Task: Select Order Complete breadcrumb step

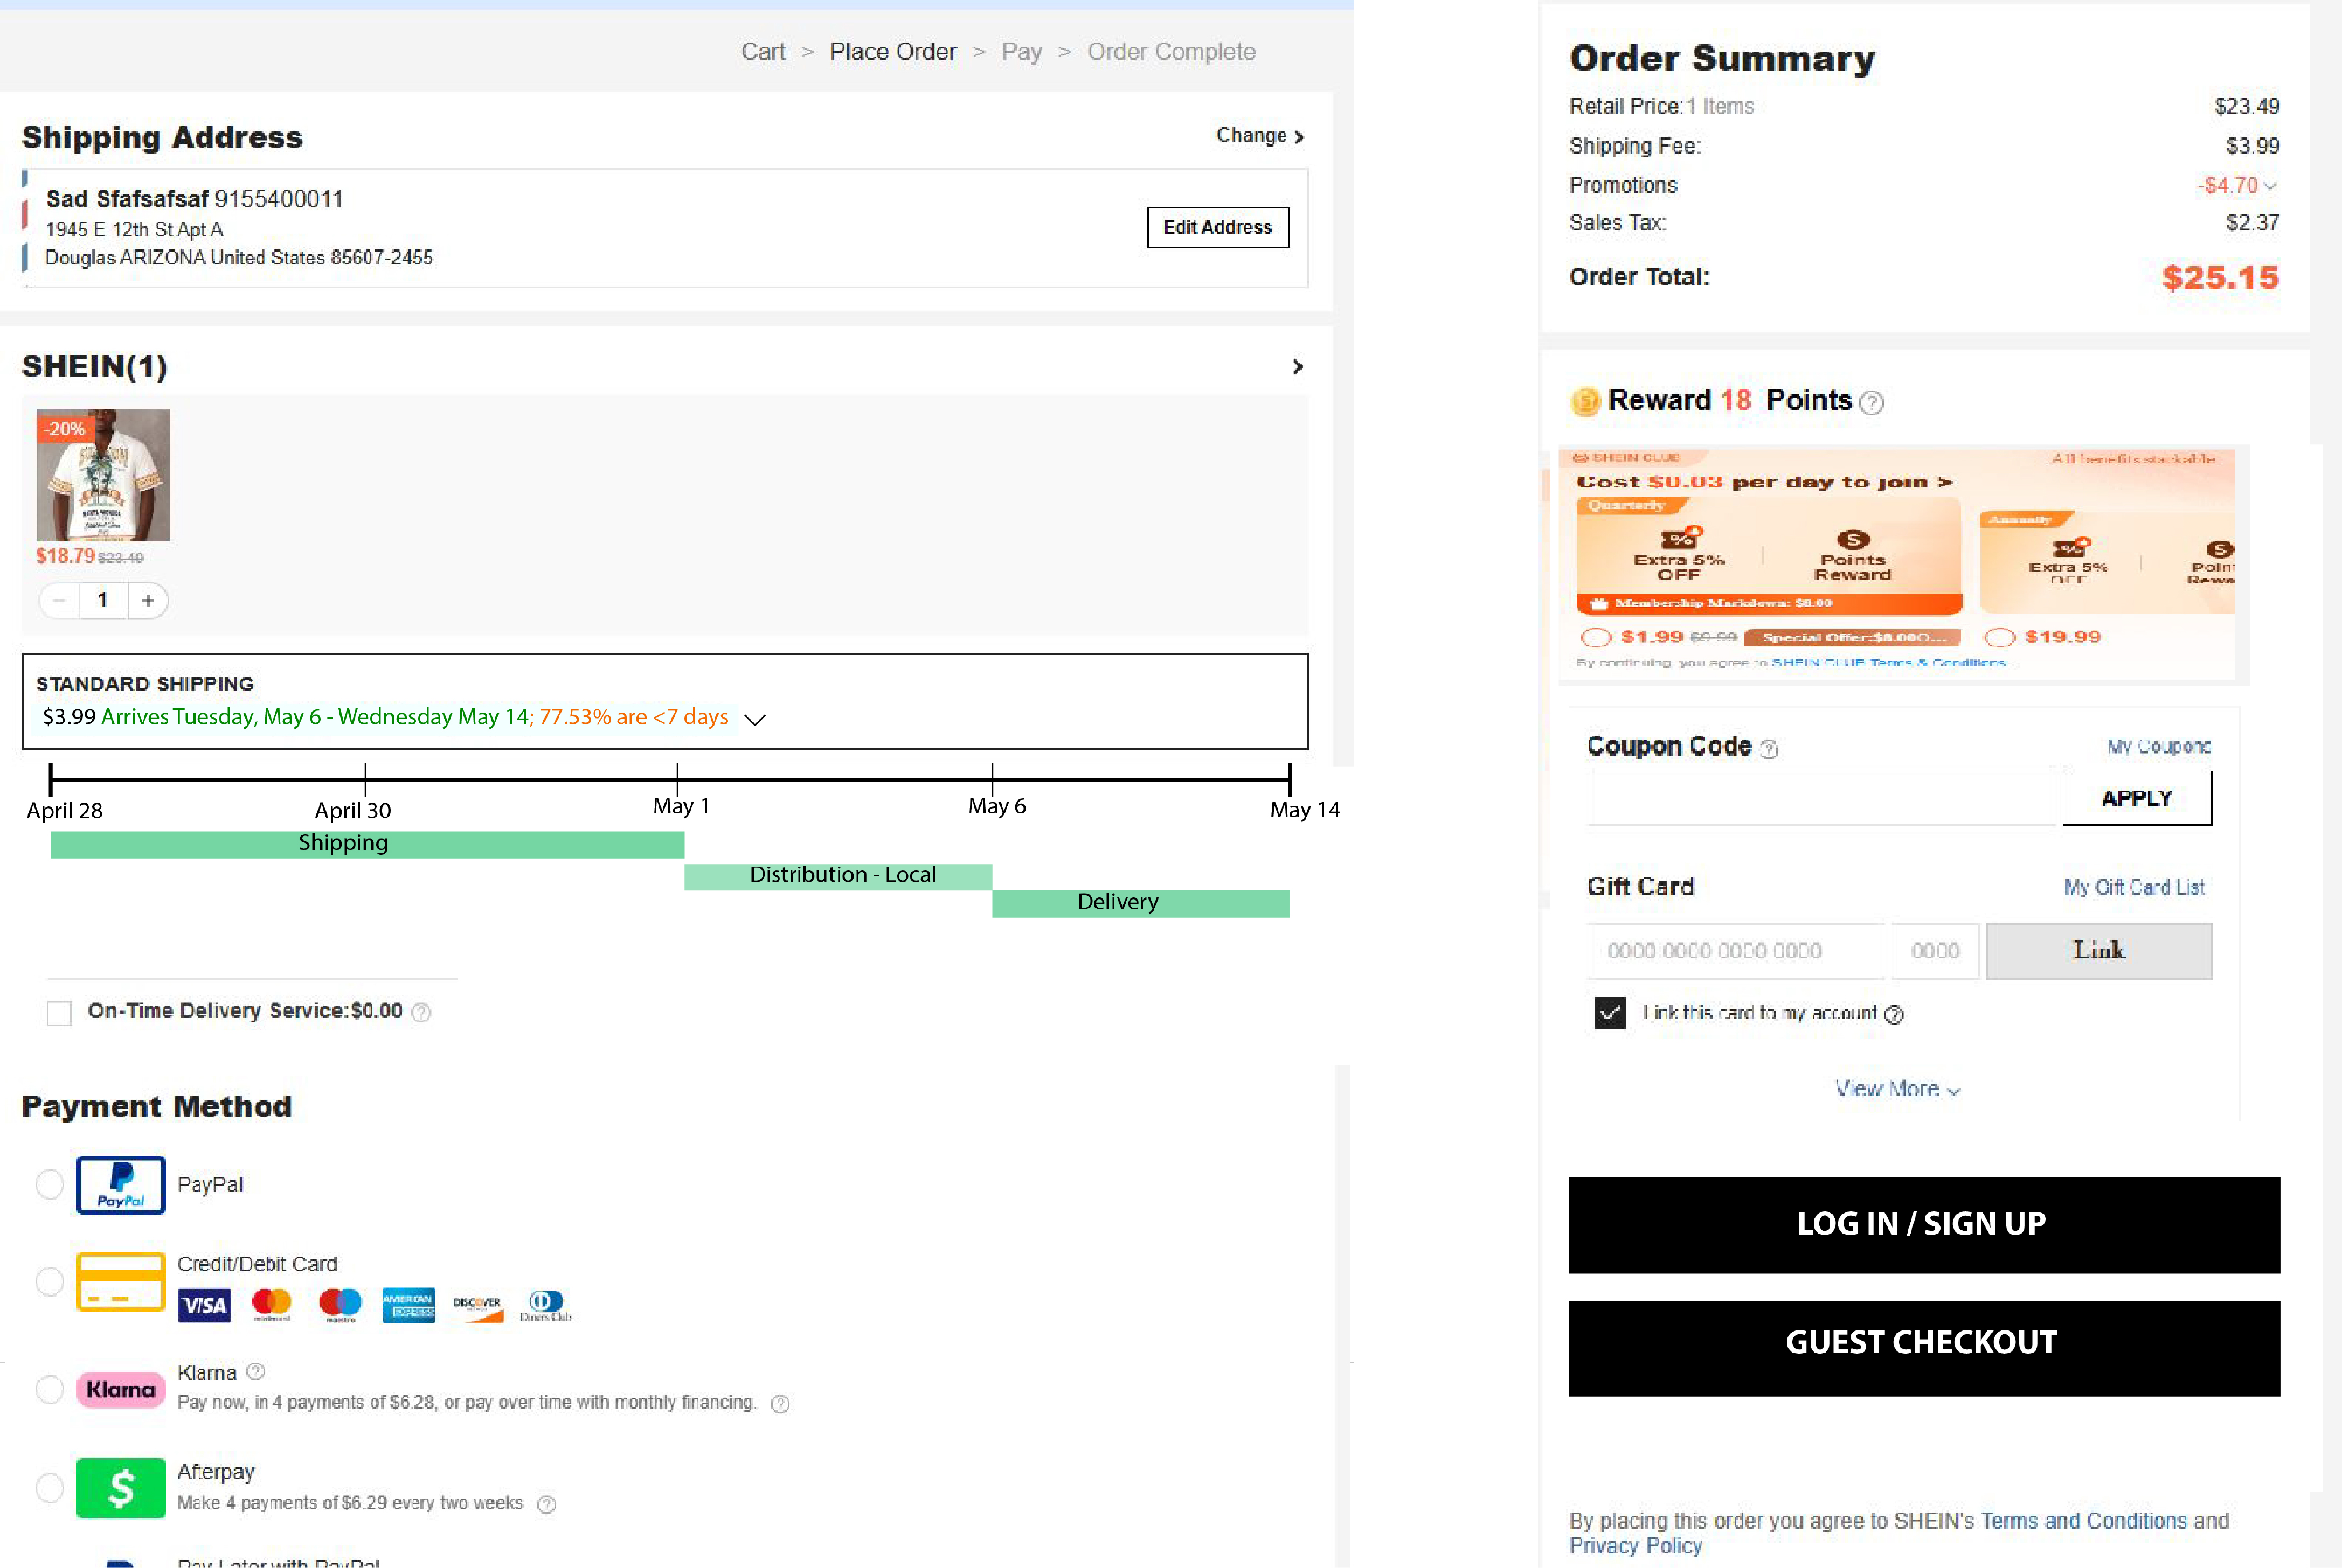Action: 1172,52
